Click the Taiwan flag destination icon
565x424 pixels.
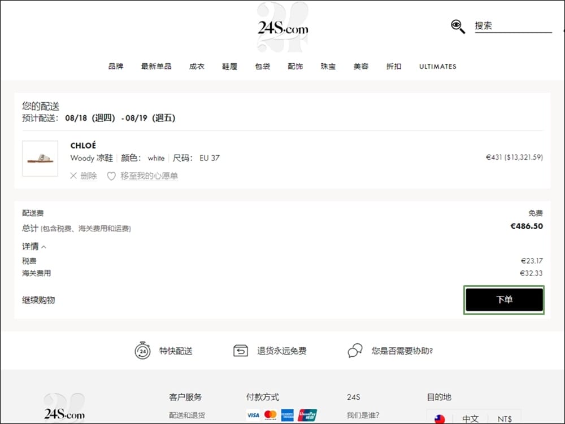pyautogui.click(x=440, y=419)
